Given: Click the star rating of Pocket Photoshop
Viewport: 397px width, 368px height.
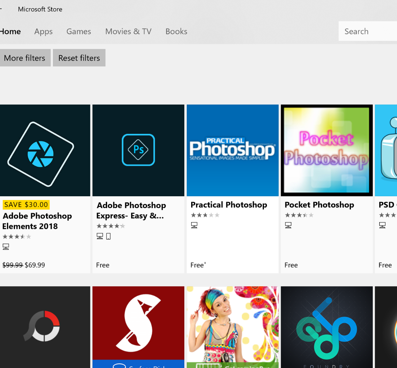Looking at the screenshot, I should tap(299, 215).
